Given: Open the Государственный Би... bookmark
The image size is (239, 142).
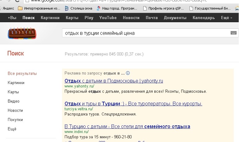Looking at the screenshot, I should click(210, 8).
